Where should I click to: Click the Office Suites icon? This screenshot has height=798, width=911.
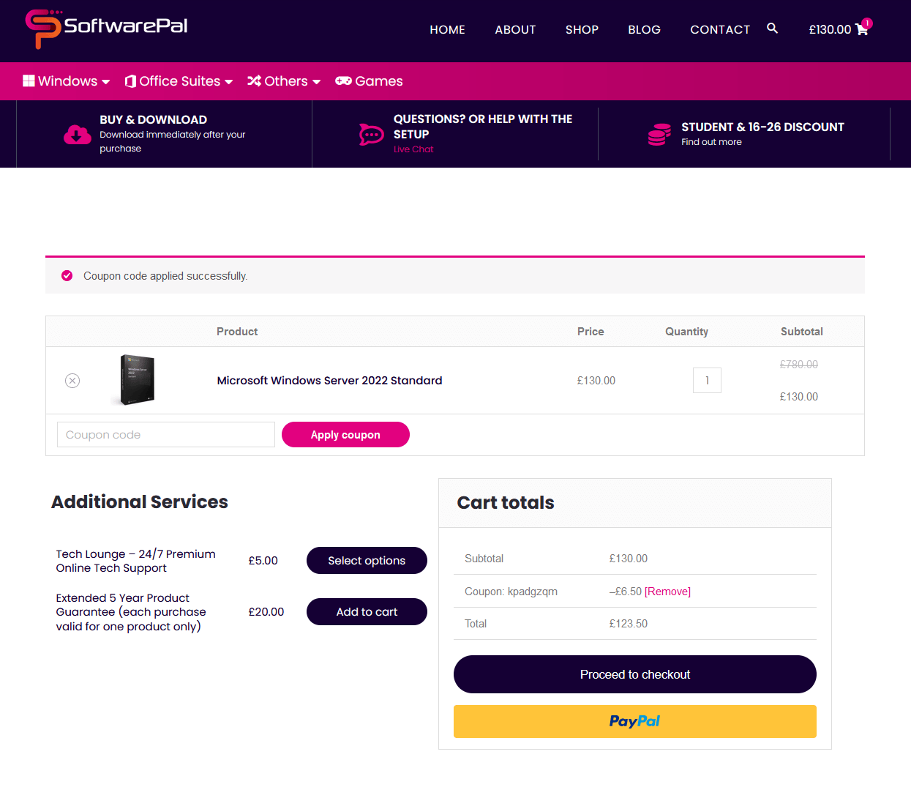tap(130, 81)
